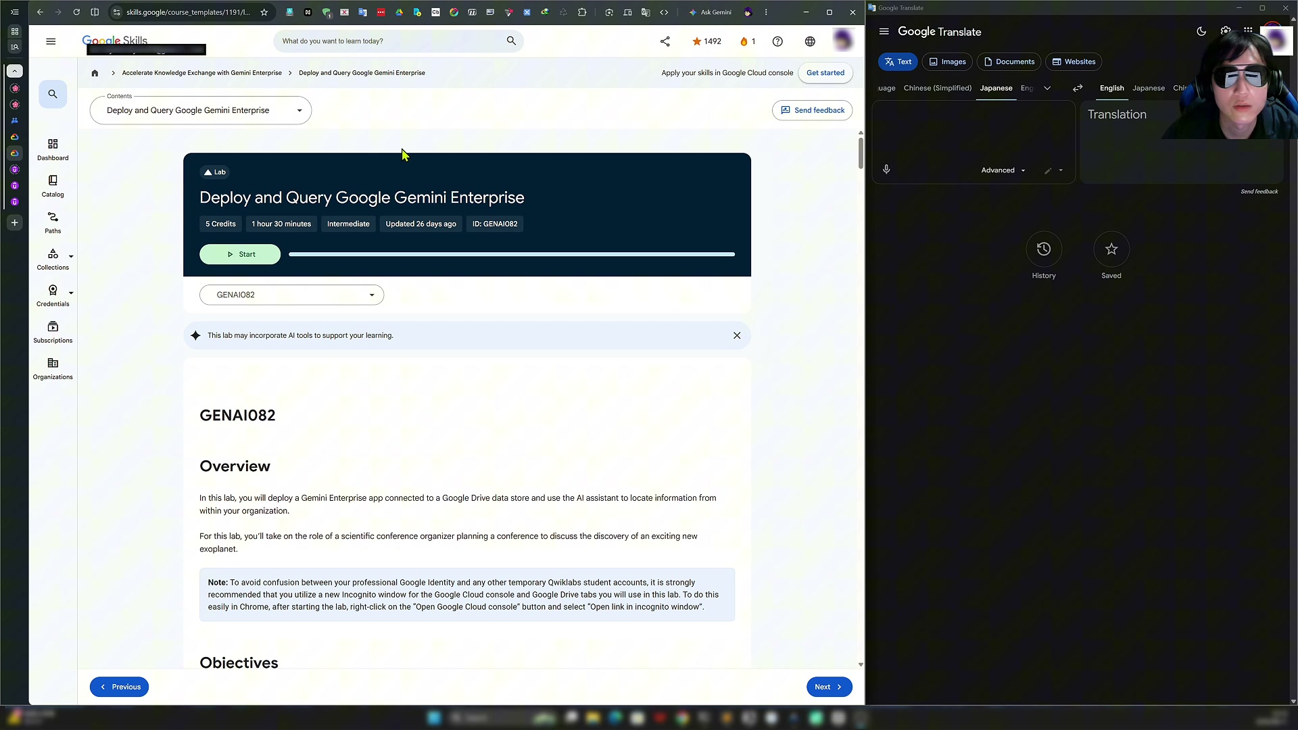Image resolution: width=1298 pixels, height=730 pixels.
Task: Choose Japanese as source language
Action: (x=996, y=88)
